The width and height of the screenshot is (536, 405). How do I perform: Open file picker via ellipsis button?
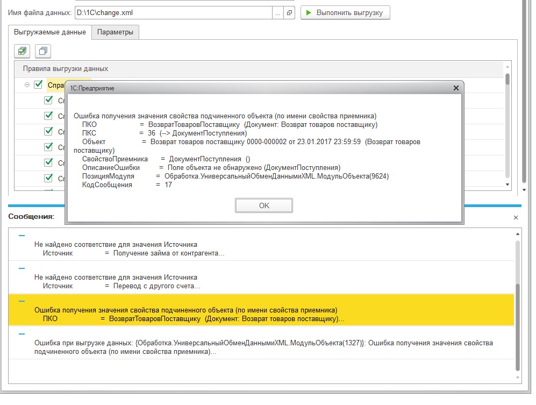click(x=277, y=13)
